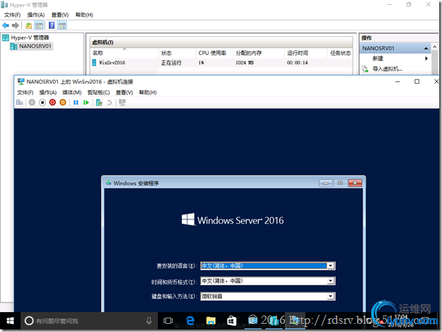Screen dimensions: 442x332
Task: Click Import Virtual Machine action
Action: (x=387, y=69)
